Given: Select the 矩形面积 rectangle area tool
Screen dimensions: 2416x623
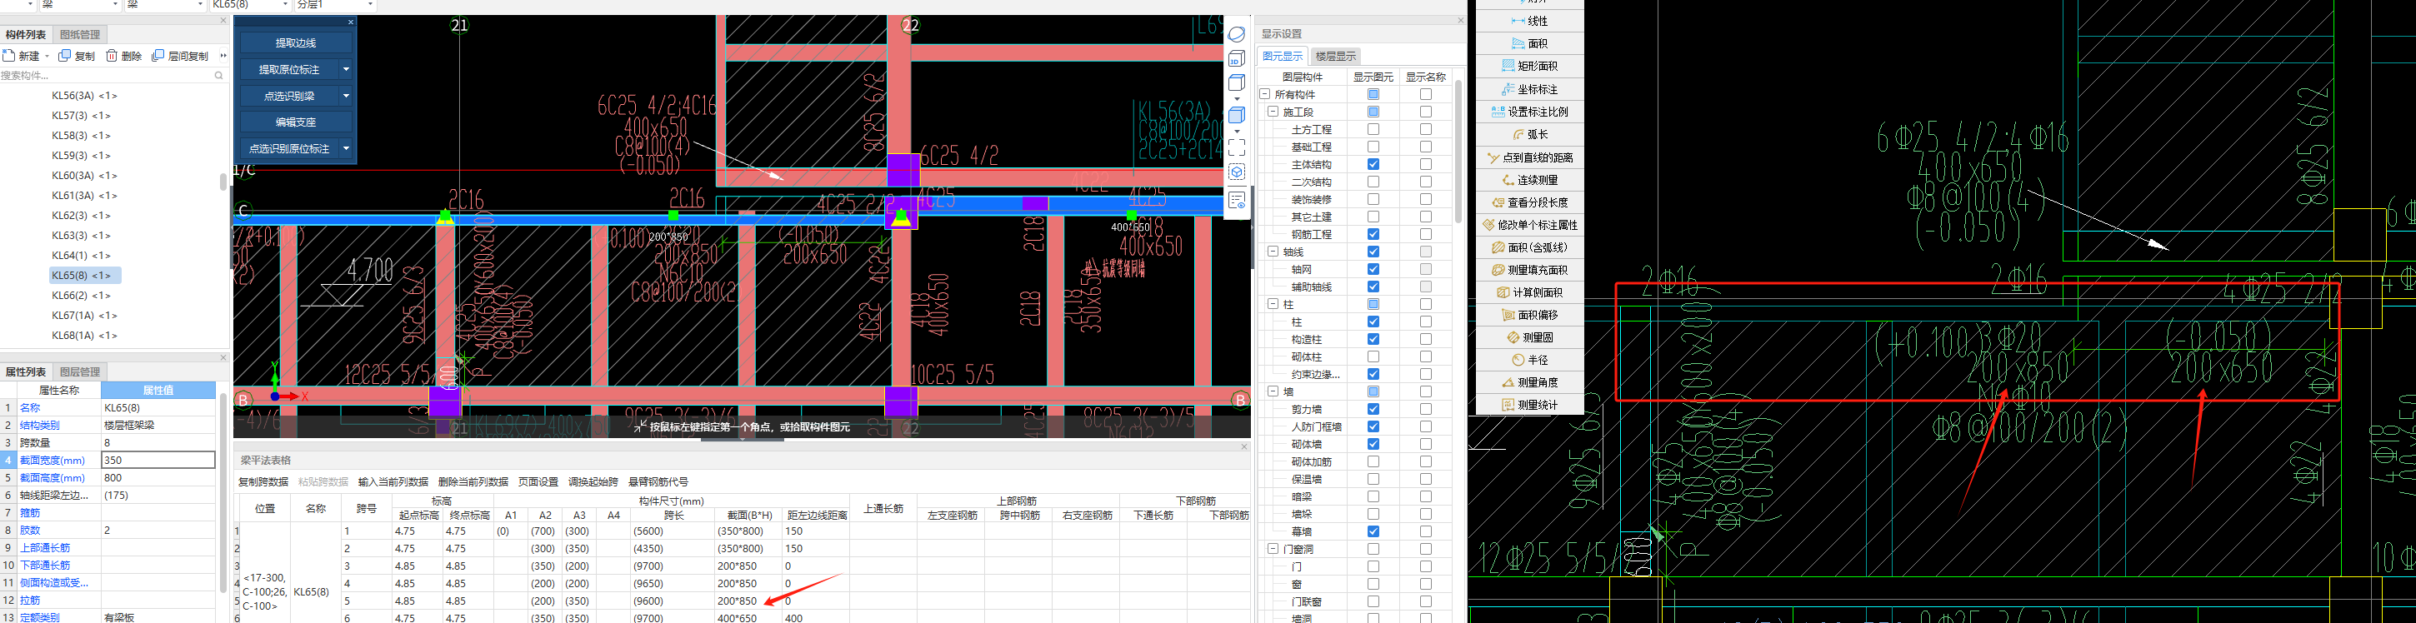Looking at the screenshot, I should click(x=1530, y=66).
